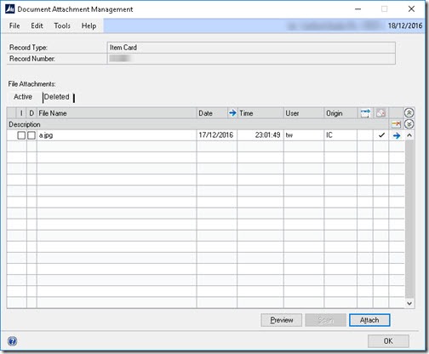Image resolution: width=429 pixels, height=354 pixels.
Task: Click the Time column header
Action: pyautogui.click(x=260, y=113)
